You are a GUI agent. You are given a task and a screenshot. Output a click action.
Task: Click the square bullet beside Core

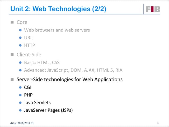[x=12, y=22]
